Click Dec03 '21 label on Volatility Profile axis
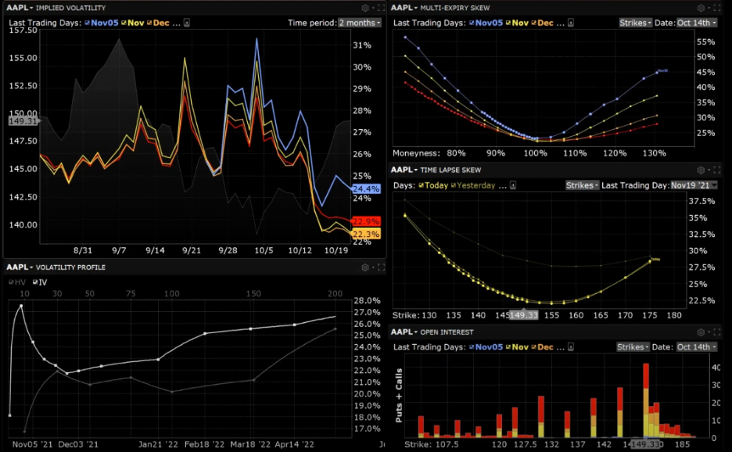732x452 pixels. 78,444
